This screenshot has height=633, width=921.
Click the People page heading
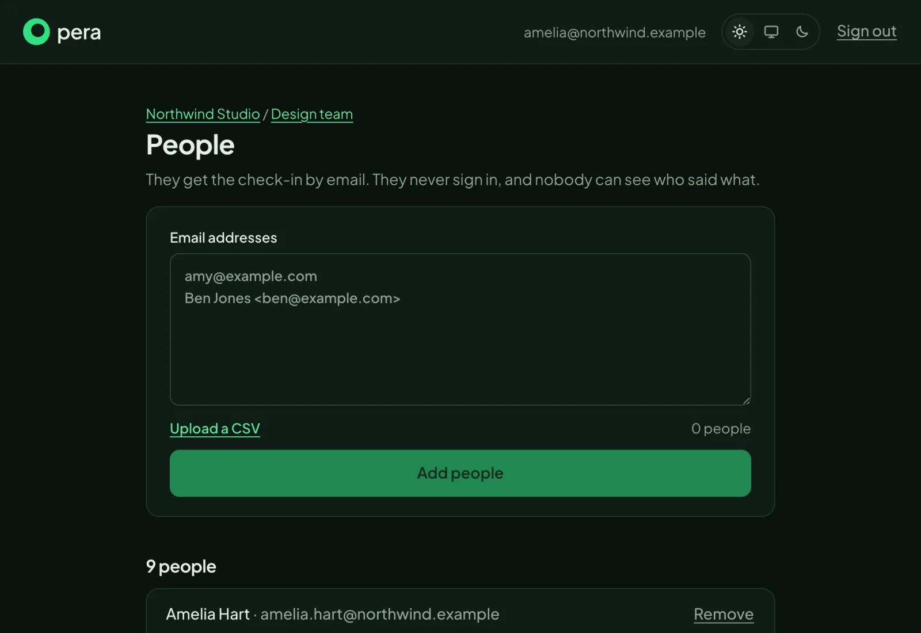click(190, 145)
